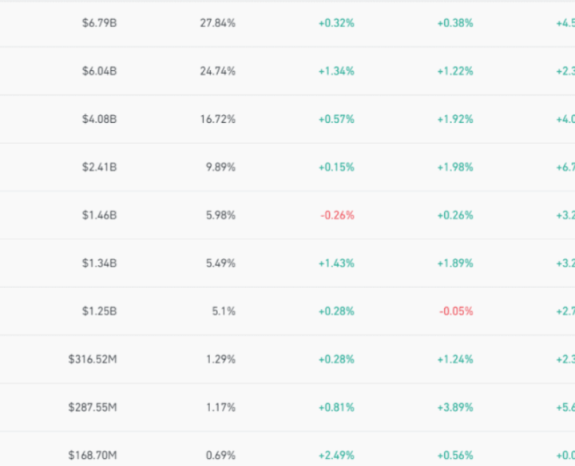Viewport: 575px width, 466px height.
Task: Select the +1.24% change value
Action: [455, 359]
